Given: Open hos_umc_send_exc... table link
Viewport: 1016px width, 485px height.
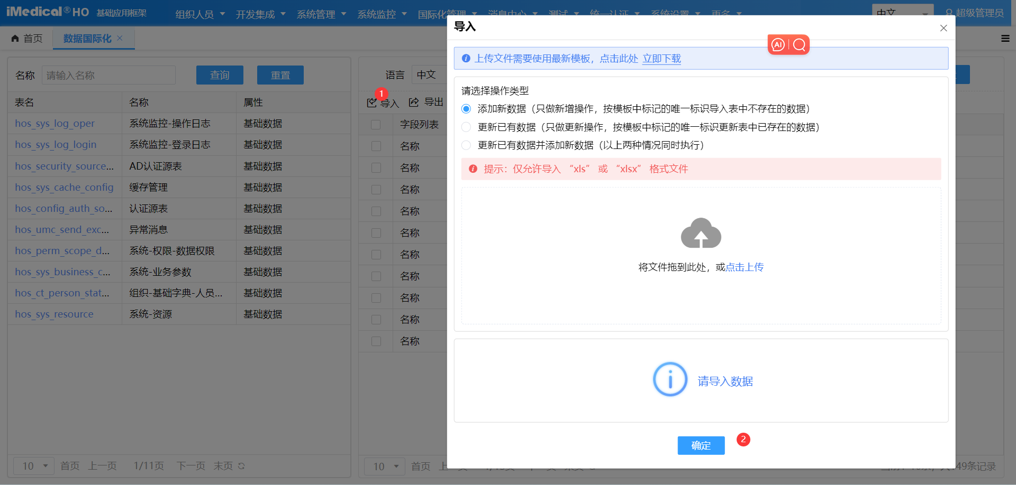Looking at the screenshot, I should [x=62, y=230].
